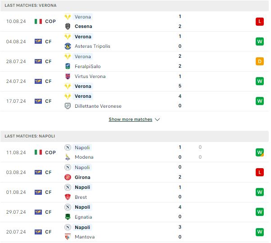Image resolution: width=271 pixels, height=243 pixels.
Task: Click the orange D badge for FeralpiSalo draw
Action: pyautogui.click(x=260, y=61)
